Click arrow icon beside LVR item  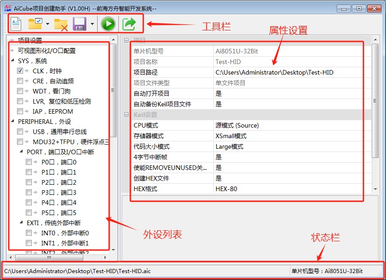point(27,101)
